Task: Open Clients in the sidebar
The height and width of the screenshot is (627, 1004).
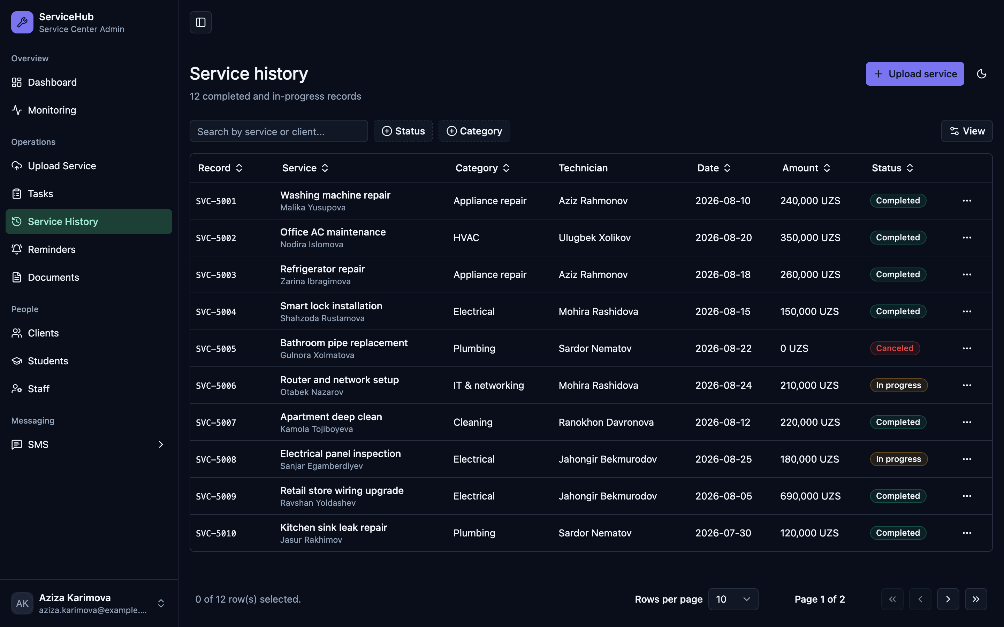Action: 89,333
